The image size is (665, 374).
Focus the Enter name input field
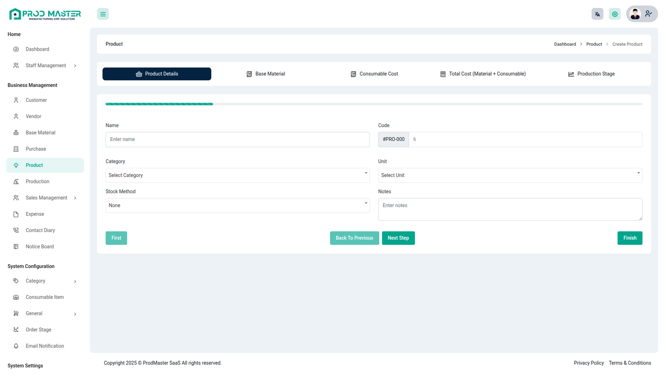pos(237,140)
